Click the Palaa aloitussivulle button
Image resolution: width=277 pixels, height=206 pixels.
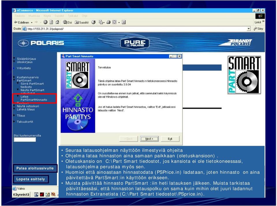(35, 168)
